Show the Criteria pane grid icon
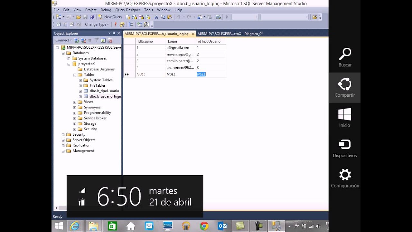 click(65, 24)
